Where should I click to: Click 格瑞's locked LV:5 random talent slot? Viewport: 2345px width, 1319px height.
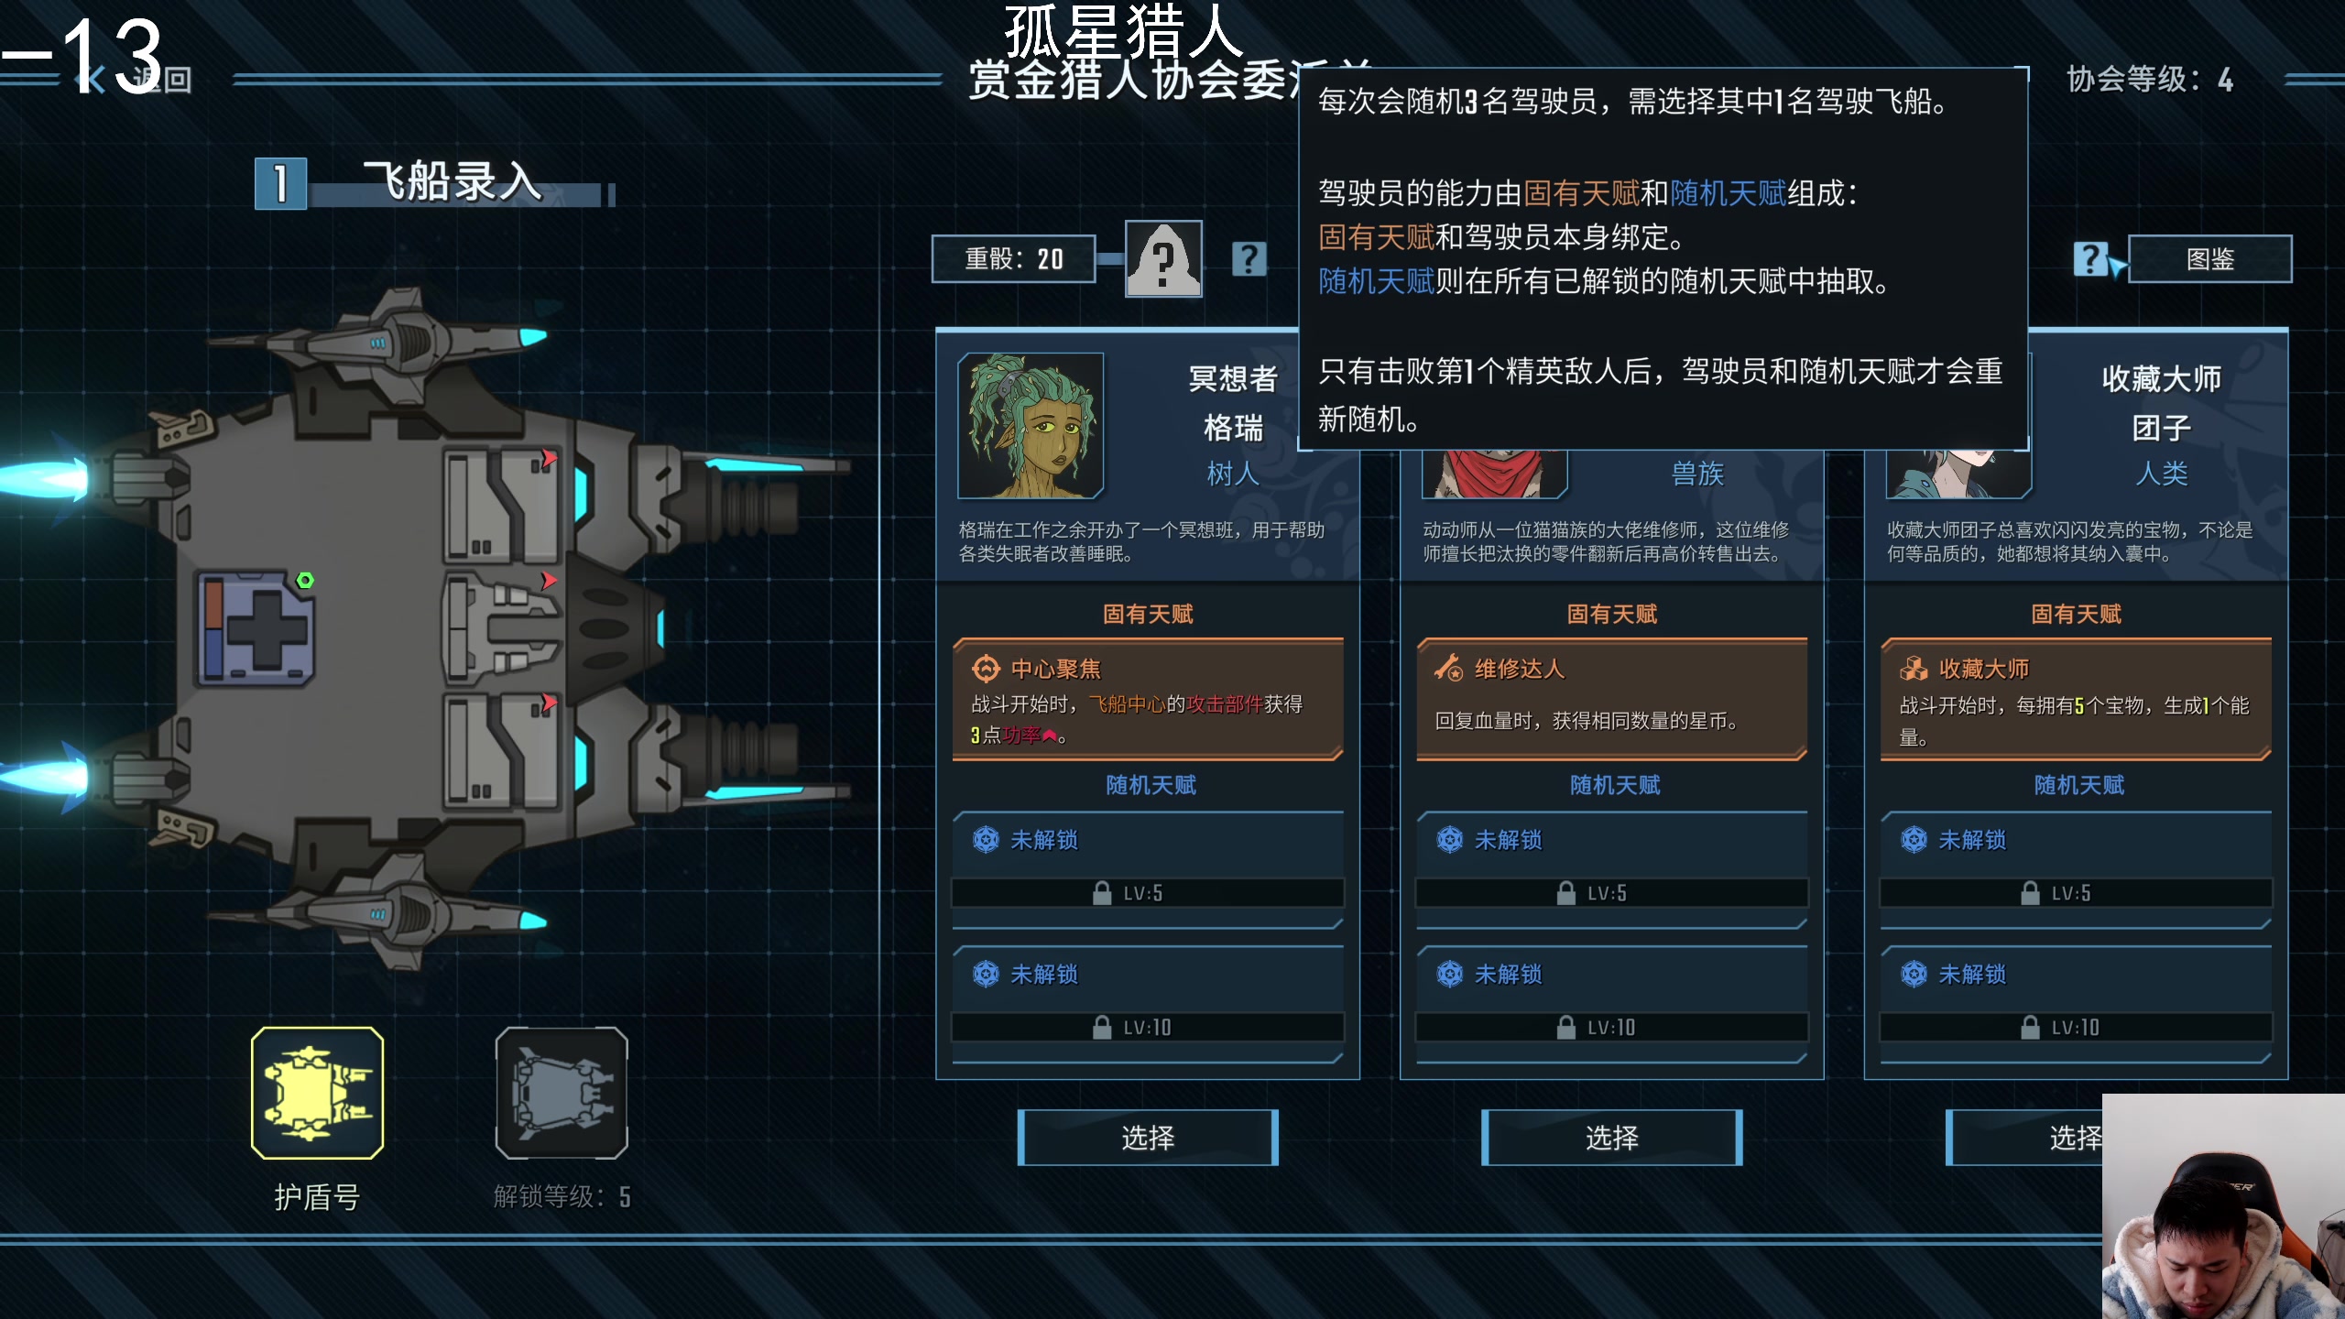(x=1148, y=868)
